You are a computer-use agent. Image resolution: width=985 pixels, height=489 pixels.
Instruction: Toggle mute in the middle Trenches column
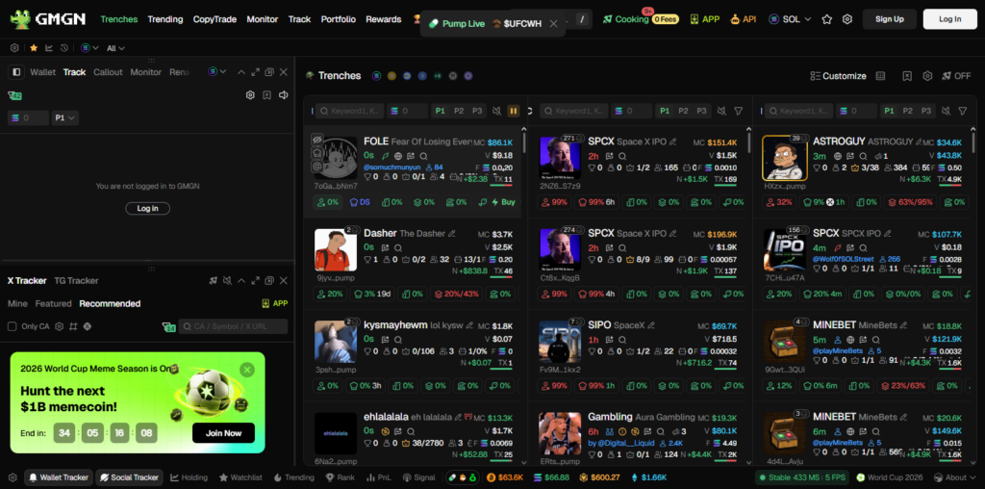721,111
